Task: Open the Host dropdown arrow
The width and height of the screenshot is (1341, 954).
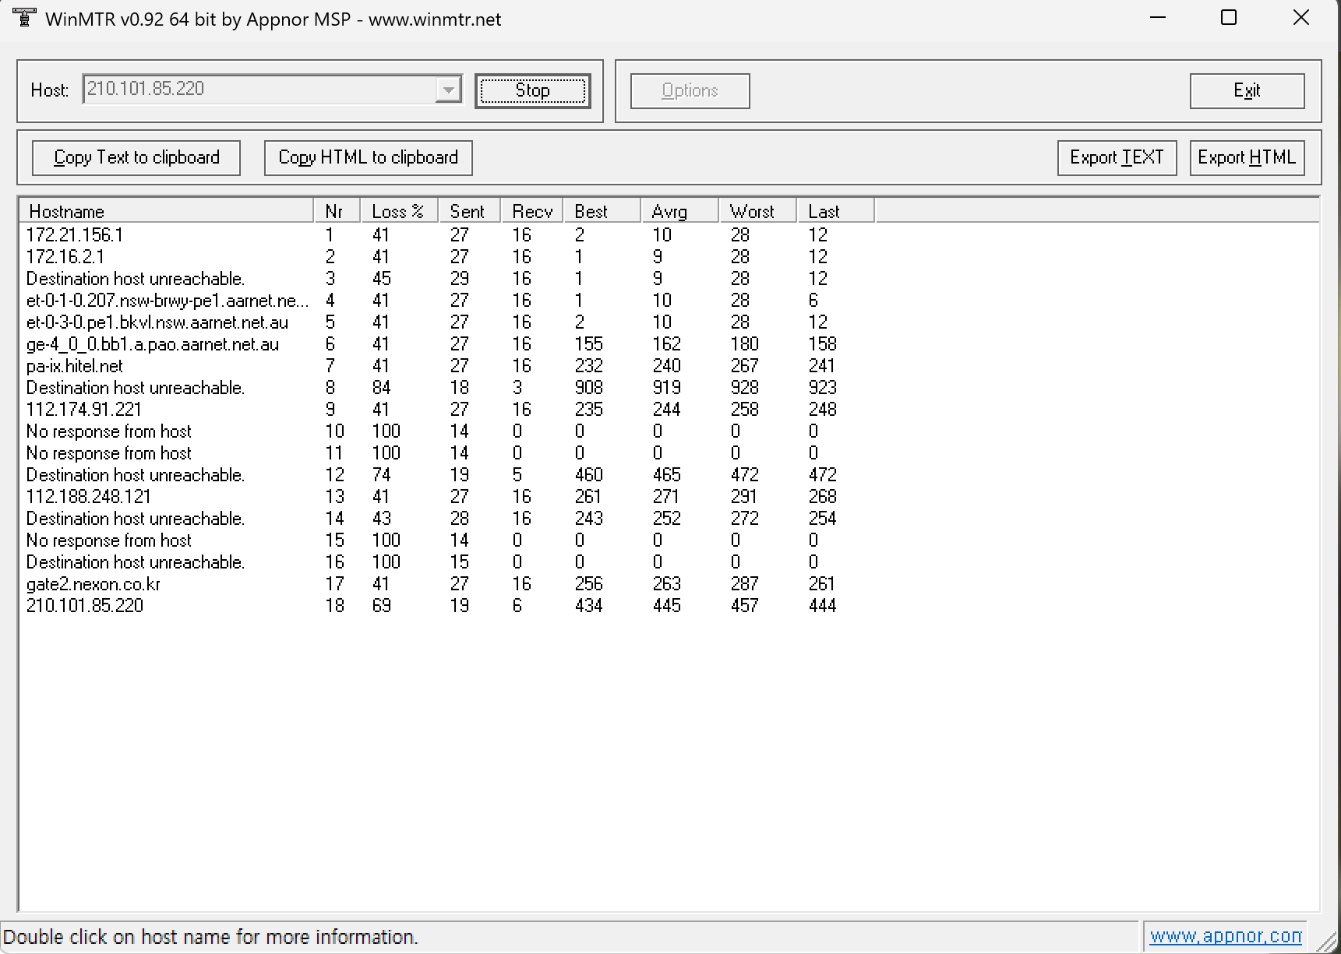Action: [448, 90]
